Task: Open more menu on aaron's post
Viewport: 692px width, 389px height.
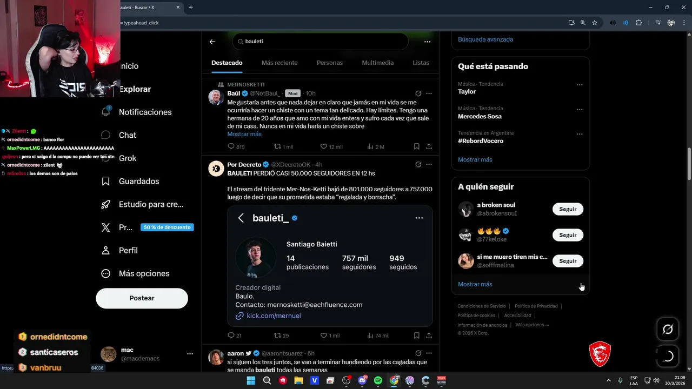Action: [x=429, y=353]
